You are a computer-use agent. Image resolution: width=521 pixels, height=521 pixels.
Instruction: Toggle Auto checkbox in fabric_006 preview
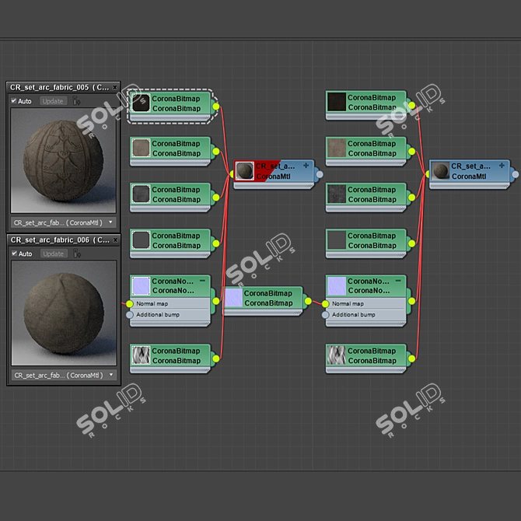(x=14, y=254)
